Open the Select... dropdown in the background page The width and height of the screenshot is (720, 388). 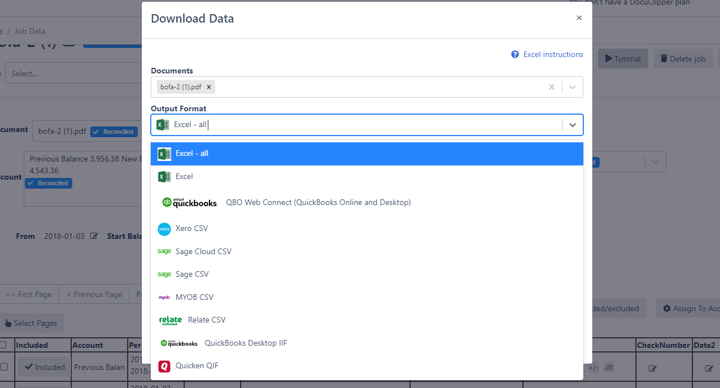coord(73,73)
